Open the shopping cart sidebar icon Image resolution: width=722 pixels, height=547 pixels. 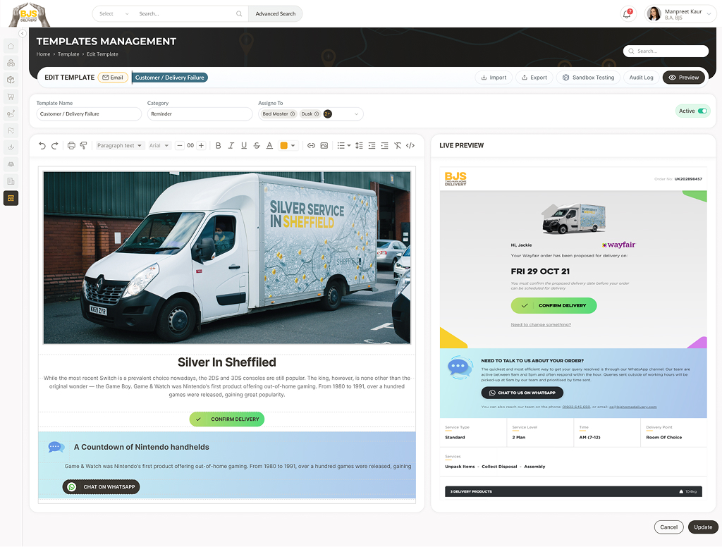point(11,97)
